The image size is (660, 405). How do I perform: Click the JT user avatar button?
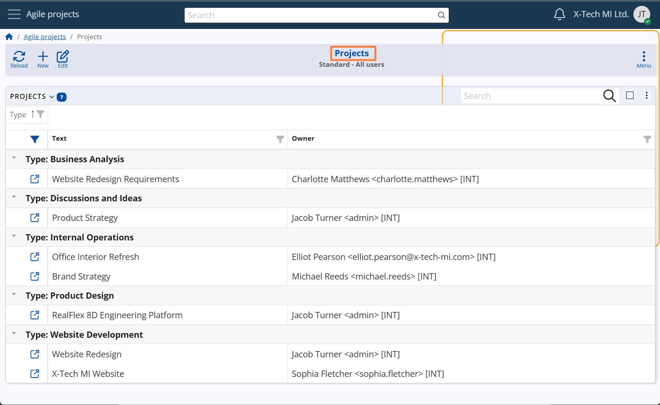pyautogui.click(x=642, y=14)
